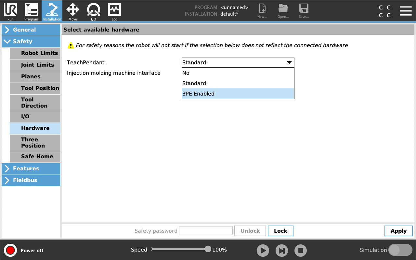Open the Program tab icon
The image size is (416, 260).
(x=31, y=10)
